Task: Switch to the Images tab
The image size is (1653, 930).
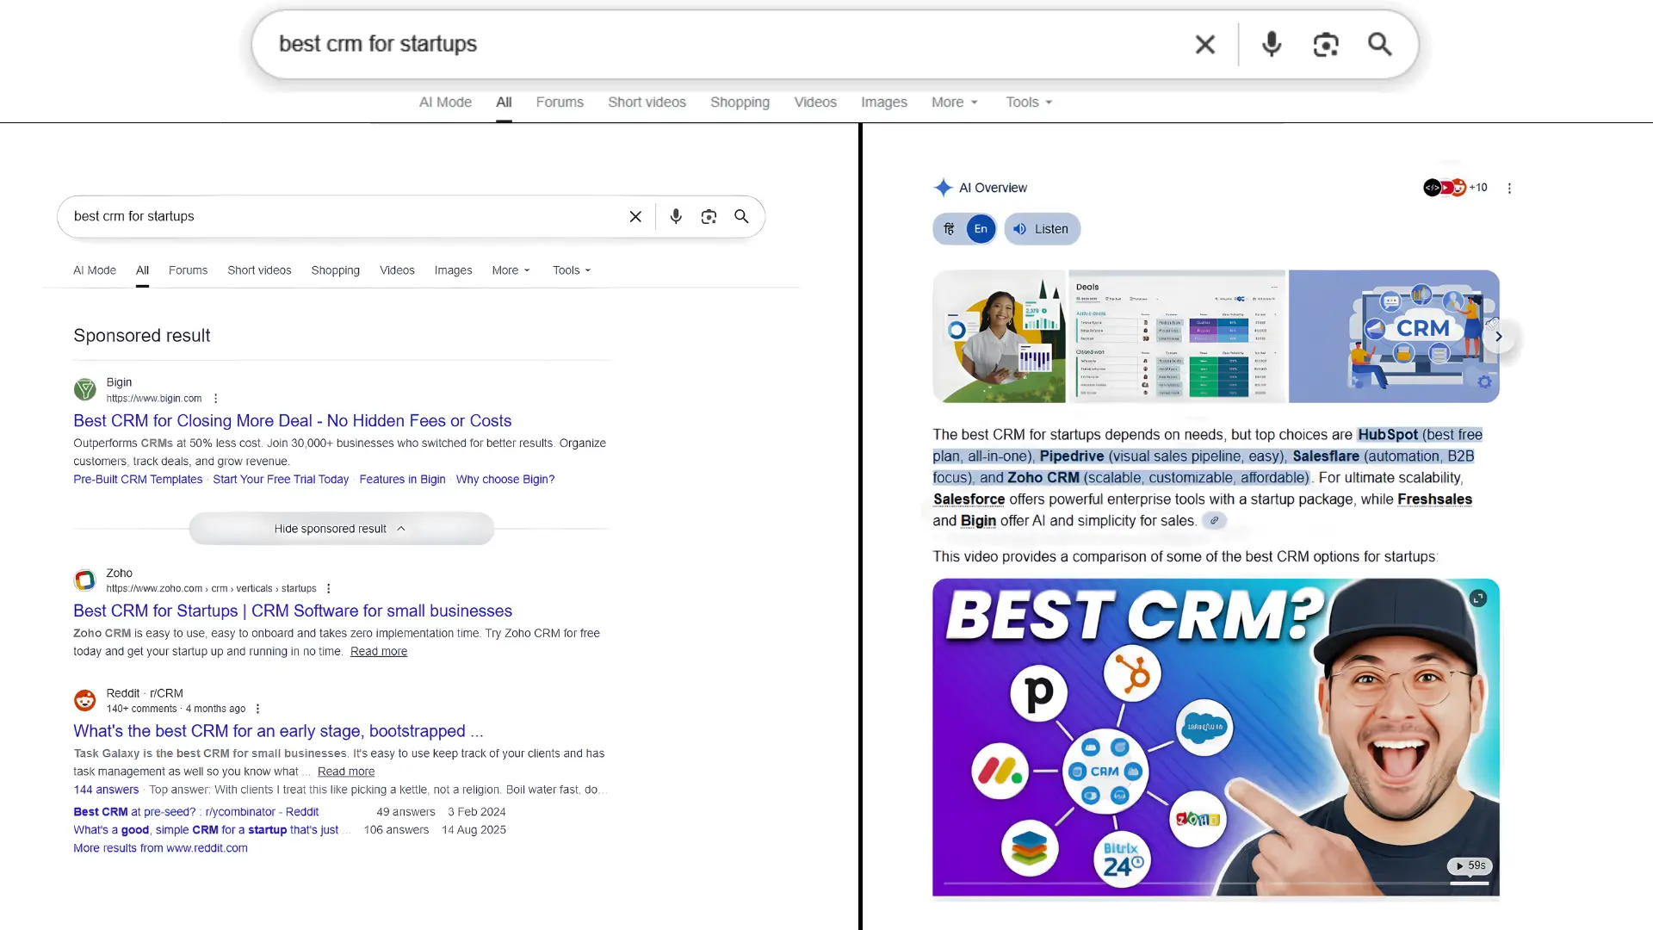Action: pos(883,102)
